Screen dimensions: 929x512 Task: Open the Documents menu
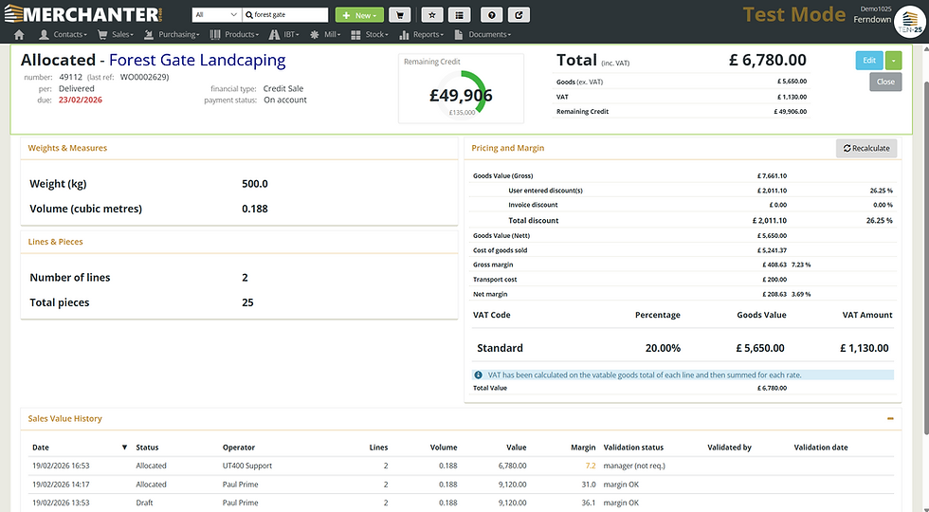(483, 34)
